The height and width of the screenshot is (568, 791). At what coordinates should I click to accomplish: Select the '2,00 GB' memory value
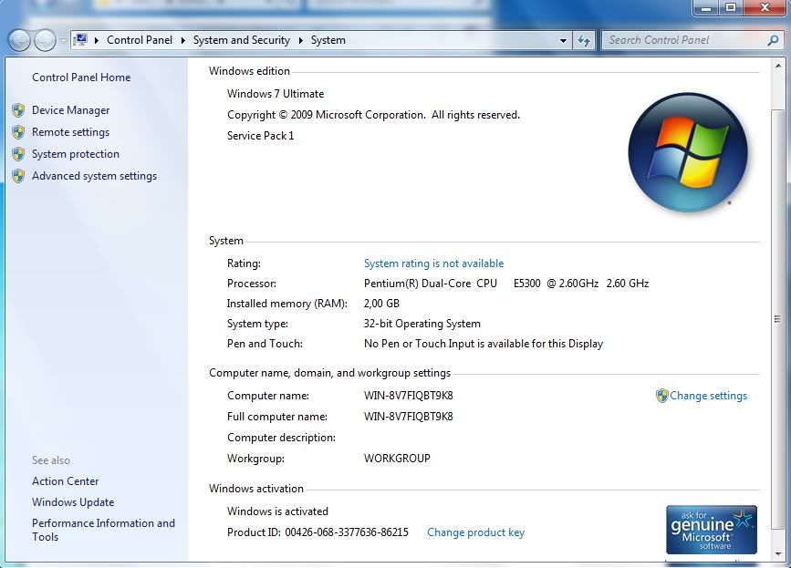tap(381, 304)
